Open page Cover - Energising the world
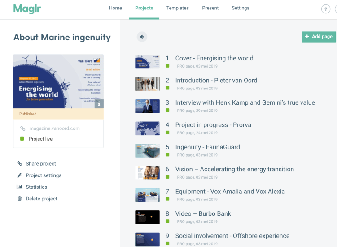This screenshot has width=337, height=247. (214, 58)
